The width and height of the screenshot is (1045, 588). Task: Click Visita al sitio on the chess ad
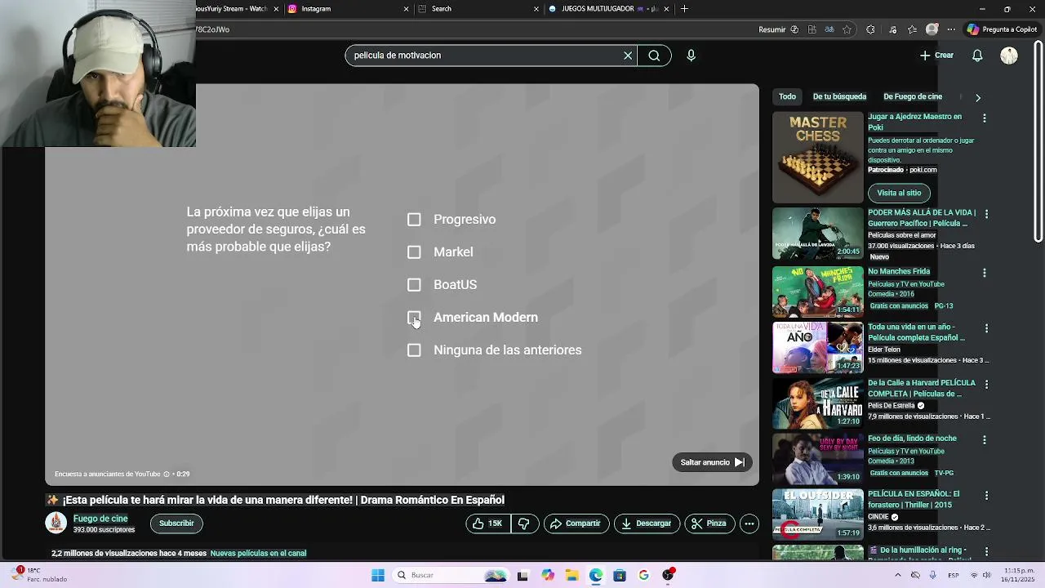pos(899,193)
